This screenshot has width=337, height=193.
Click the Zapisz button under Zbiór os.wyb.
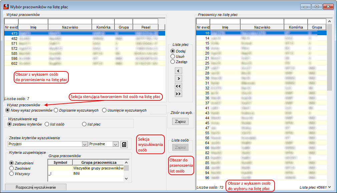[180, 122]
